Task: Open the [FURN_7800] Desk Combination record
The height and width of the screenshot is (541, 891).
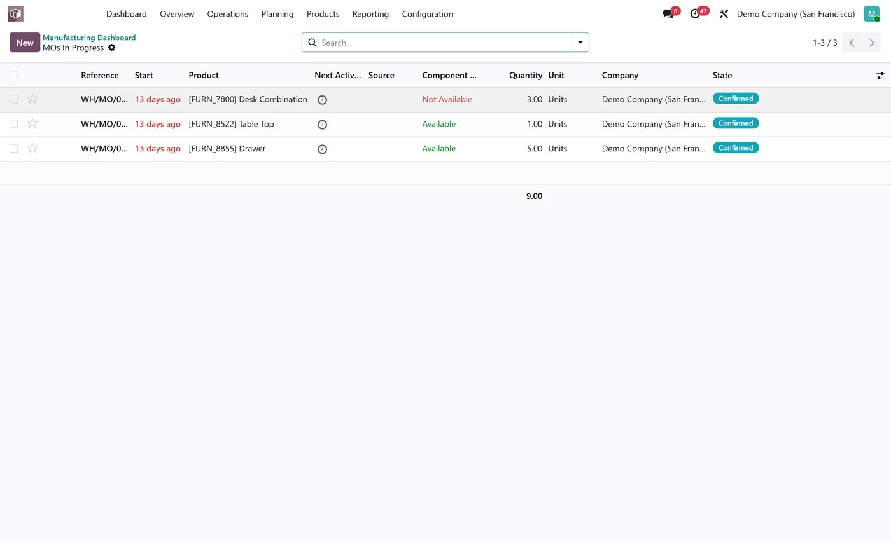Action: pos(248,99)
